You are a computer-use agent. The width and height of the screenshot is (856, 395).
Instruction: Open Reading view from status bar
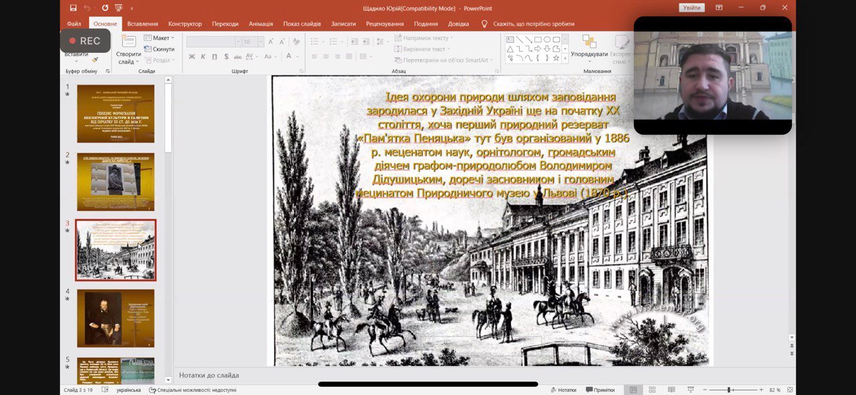[x=671, y=390]
